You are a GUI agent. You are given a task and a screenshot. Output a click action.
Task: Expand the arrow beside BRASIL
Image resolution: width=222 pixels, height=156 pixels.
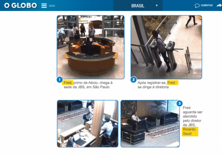[157, 6]
